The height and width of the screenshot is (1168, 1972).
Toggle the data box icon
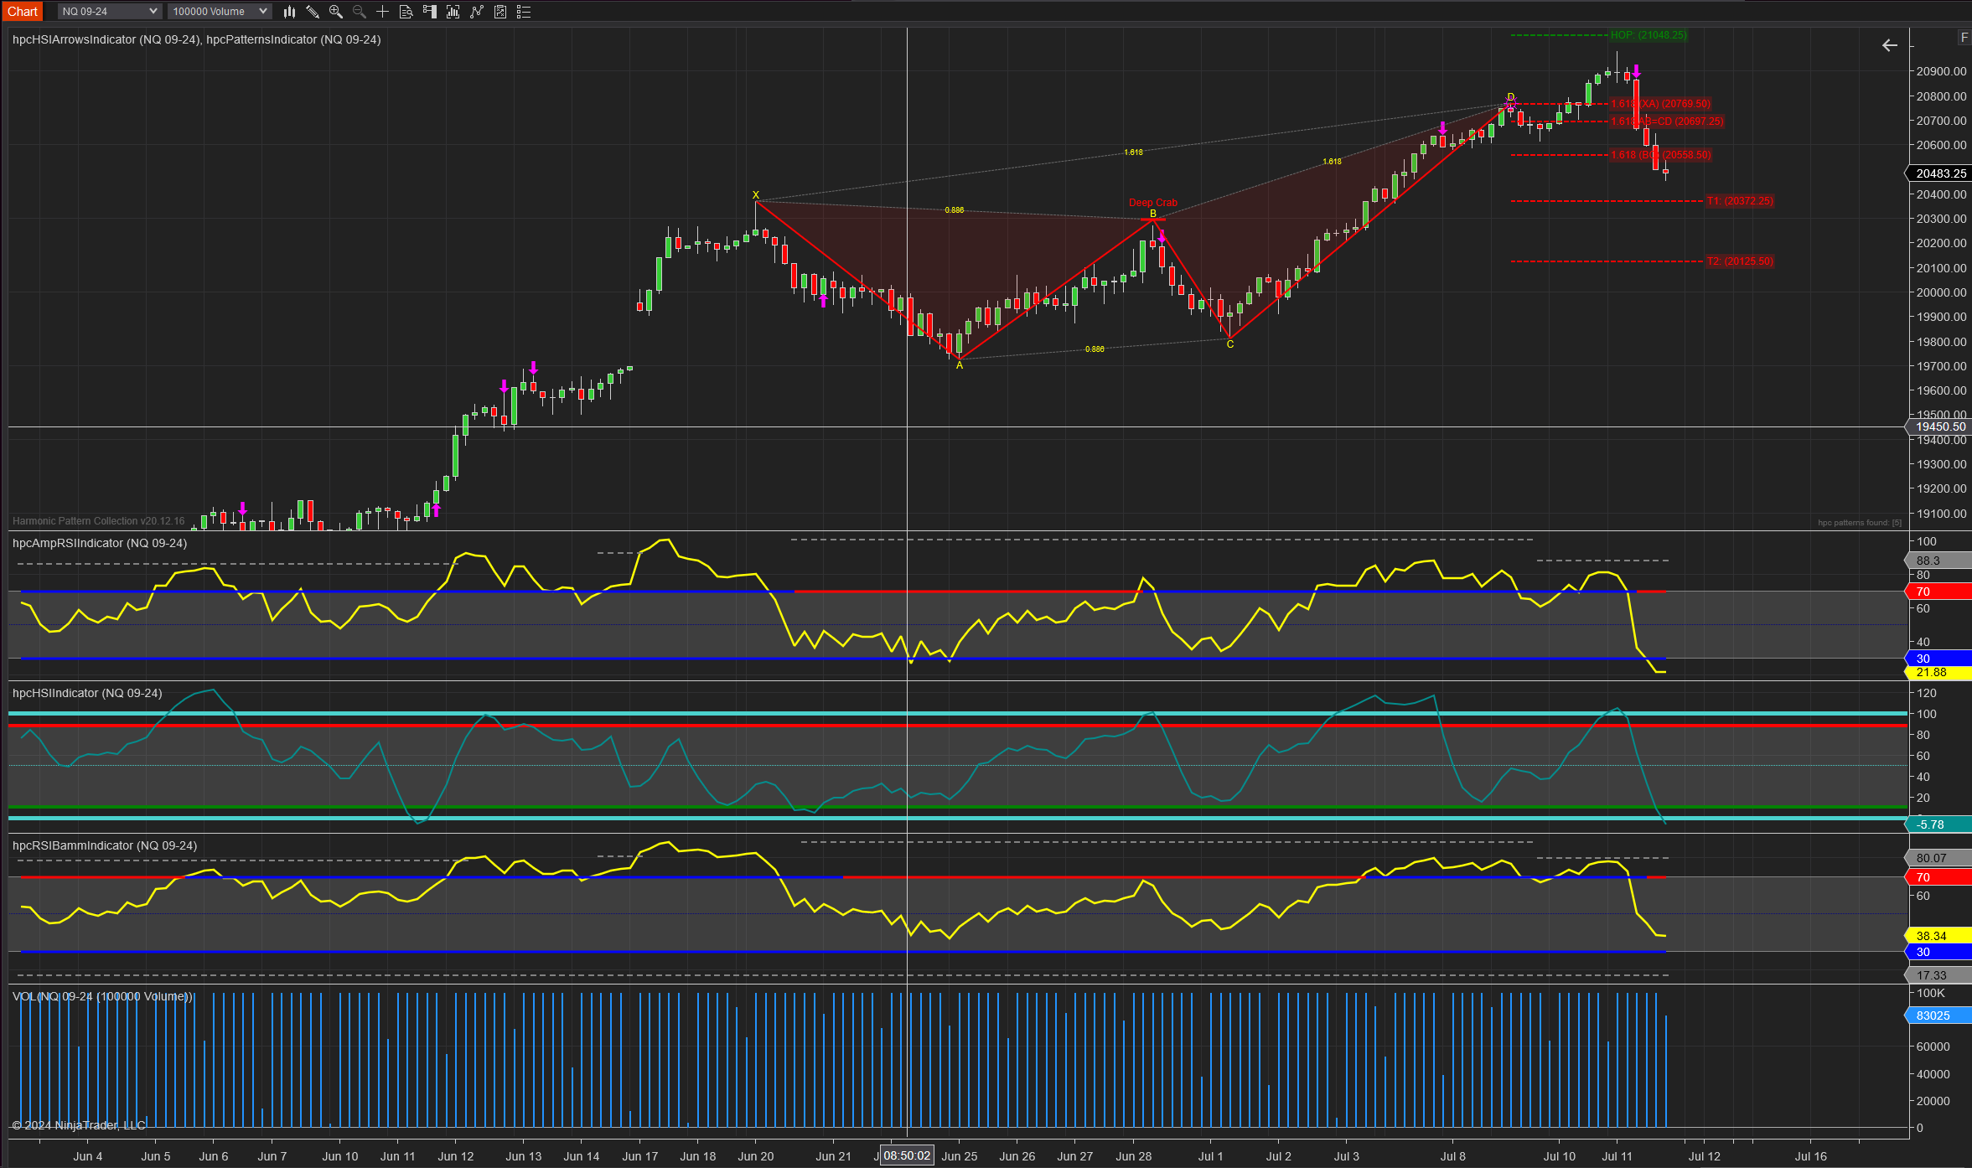406,12
